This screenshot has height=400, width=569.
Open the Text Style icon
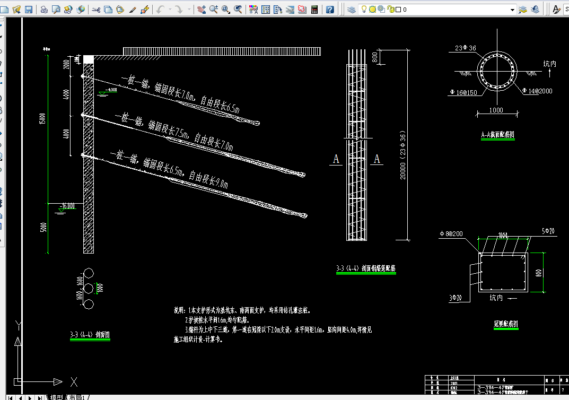pyautogui.click(x=556, y=10)
